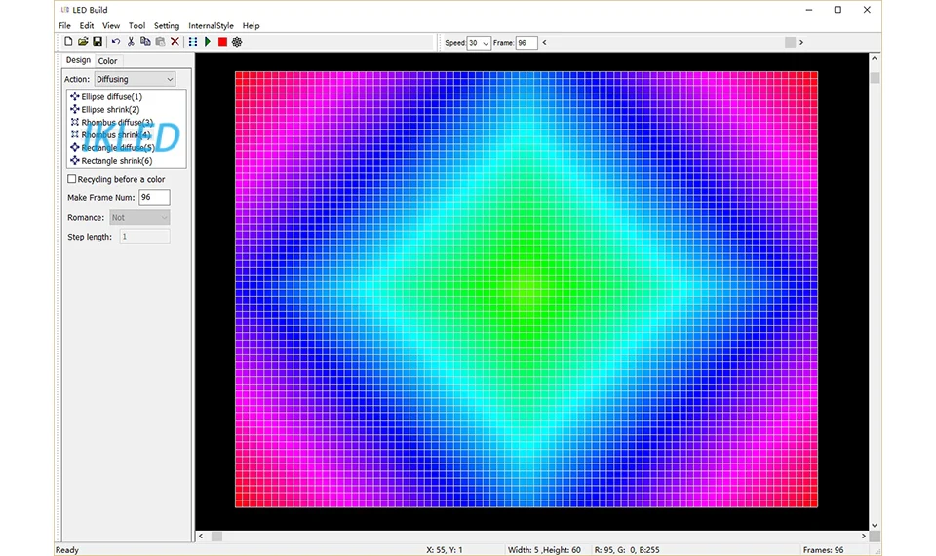This screenshot has width=936, height=556.
Task: Start playback with the green play icon
Action: click(208, 42)
